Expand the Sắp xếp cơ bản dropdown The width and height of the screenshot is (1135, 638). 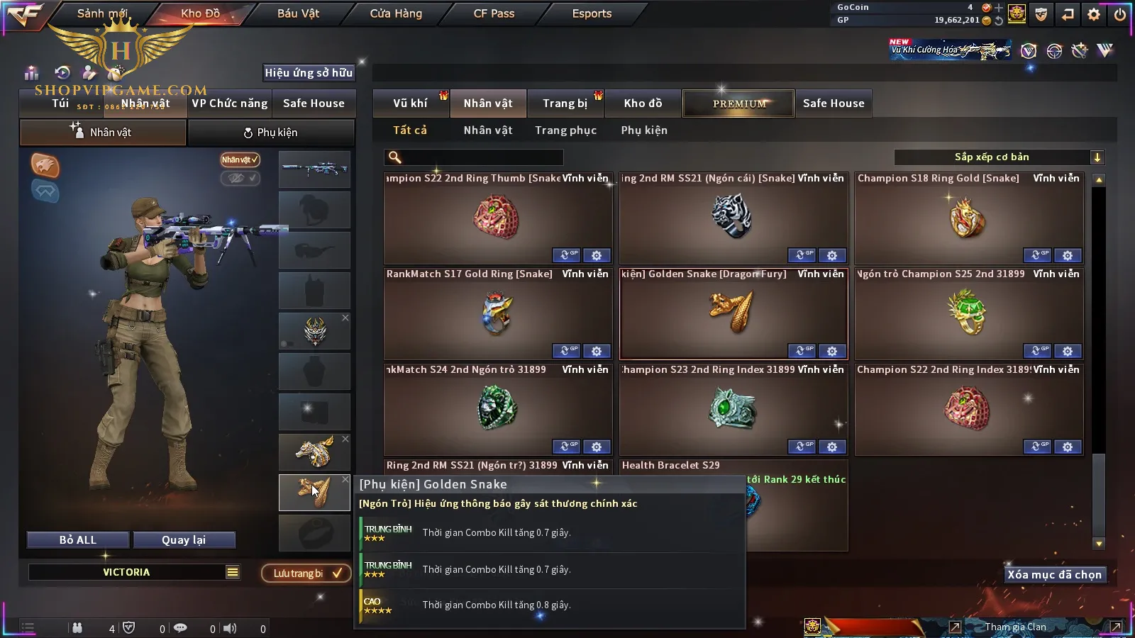[x=999, y=157]
